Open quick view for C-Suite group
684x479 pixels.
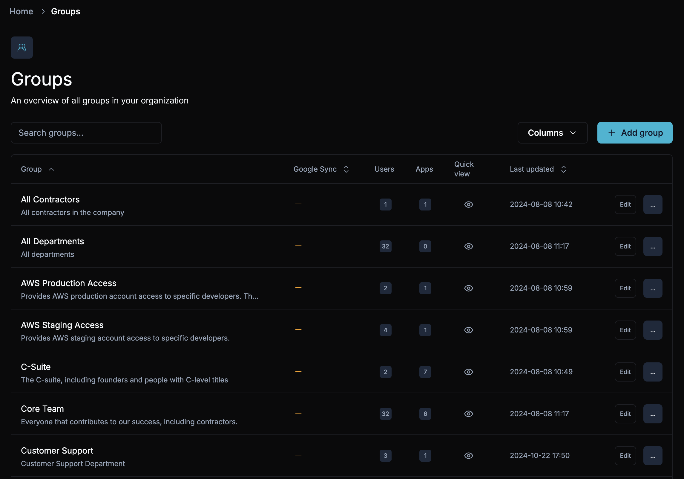point(468,372)
